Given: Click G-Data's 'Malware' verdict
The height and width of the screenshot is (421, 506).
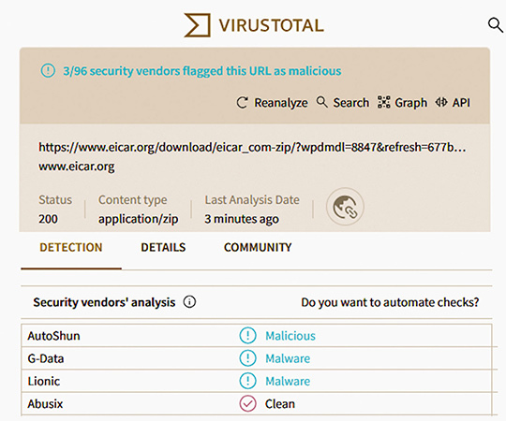Looking at the screenshot, I should [288, 358].
